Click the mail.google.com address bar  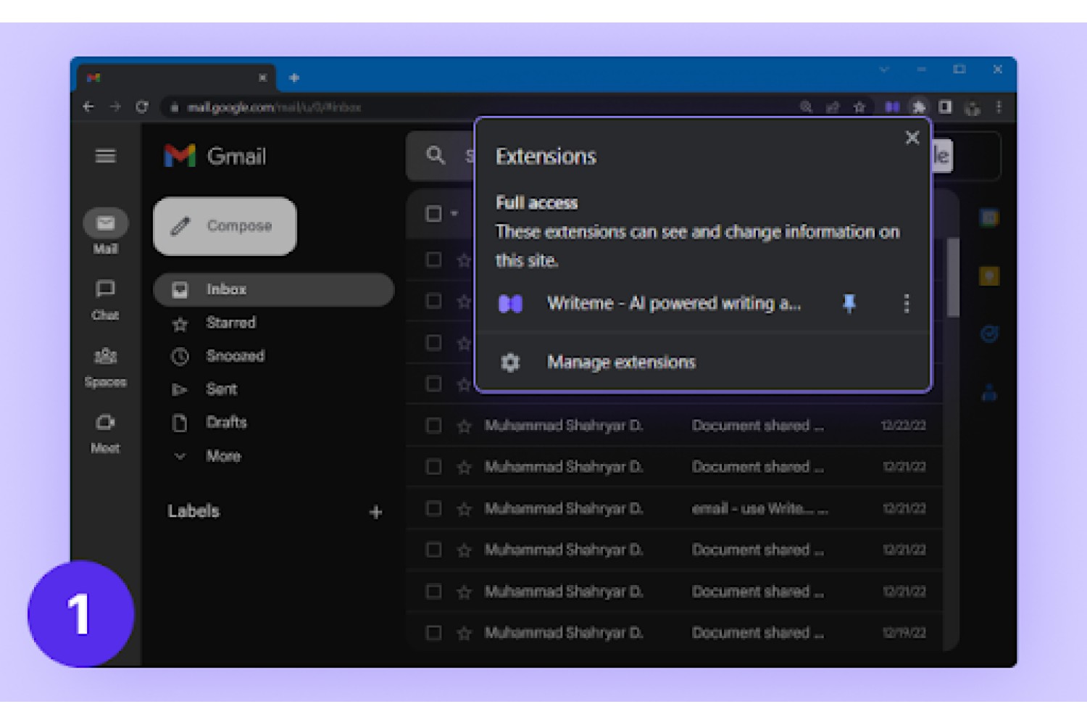tap(478, 107)
